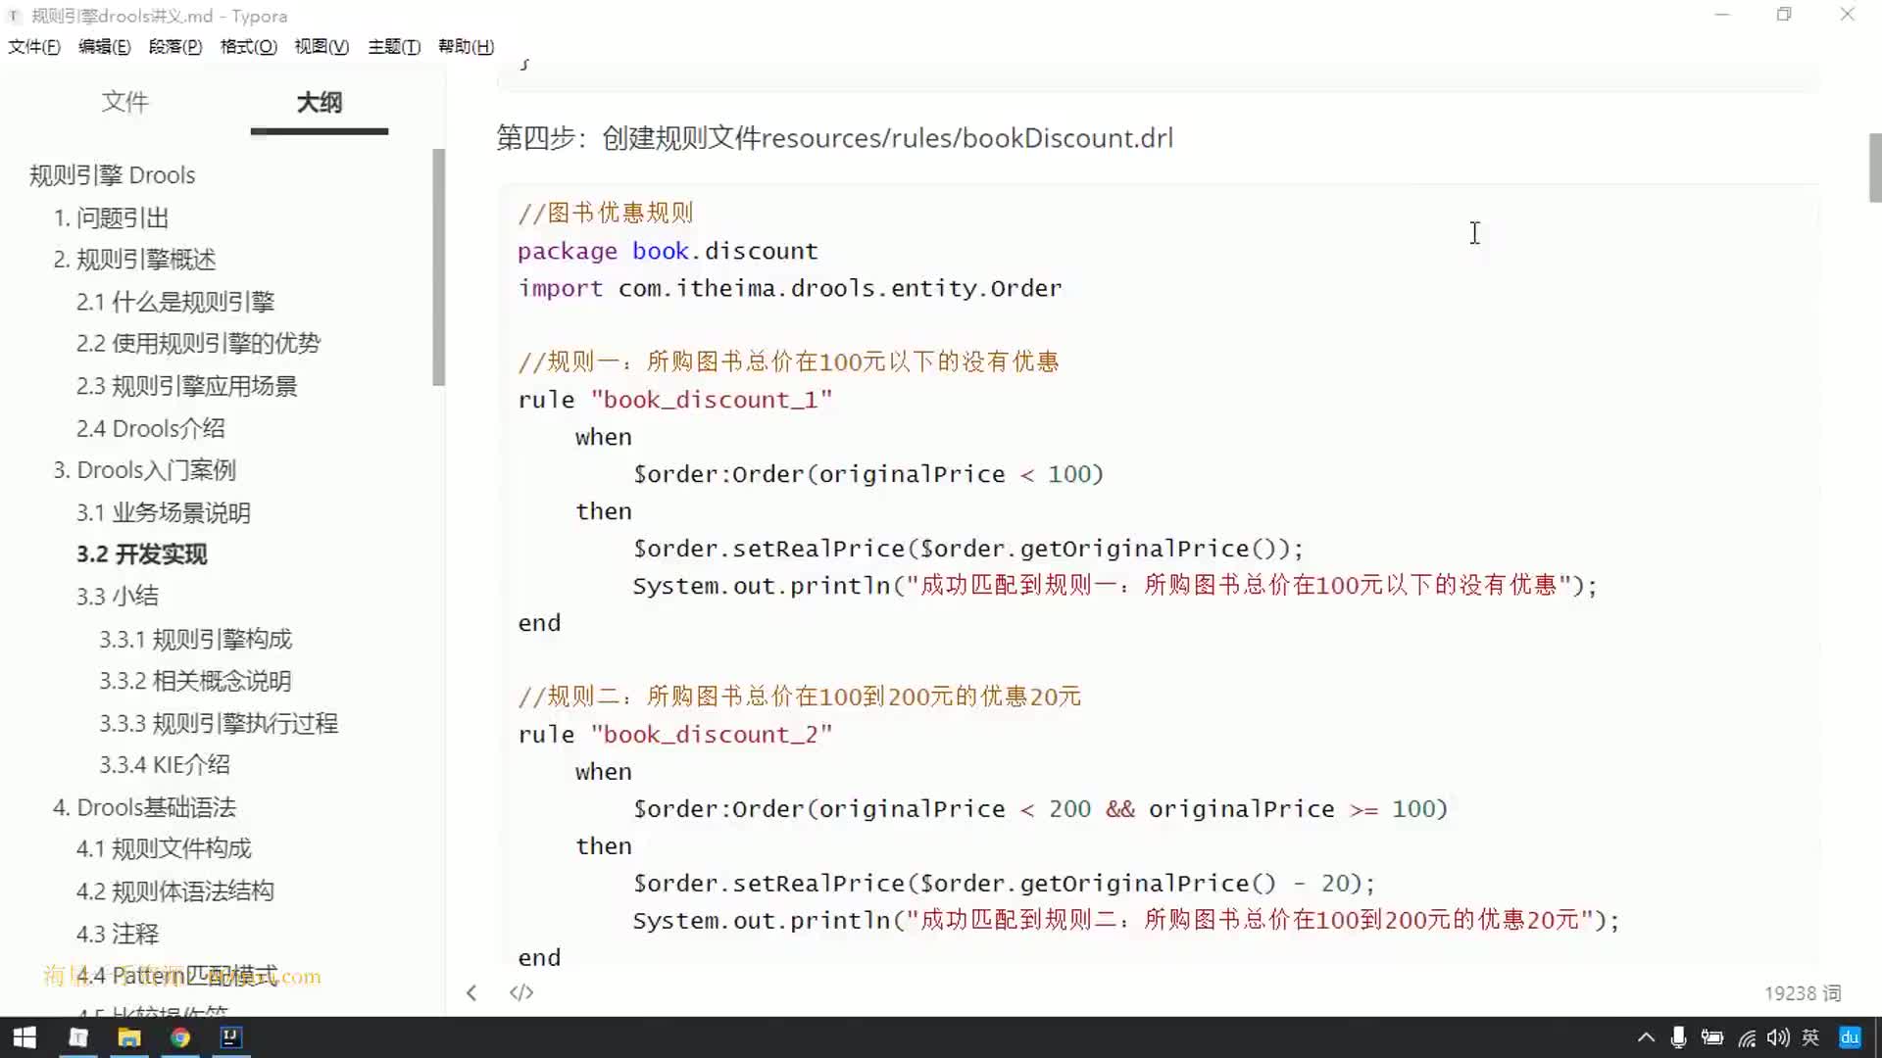The image size is (1882, 1058).
Task: Open Typora taskbar icon
Action: click(77, 1037)
